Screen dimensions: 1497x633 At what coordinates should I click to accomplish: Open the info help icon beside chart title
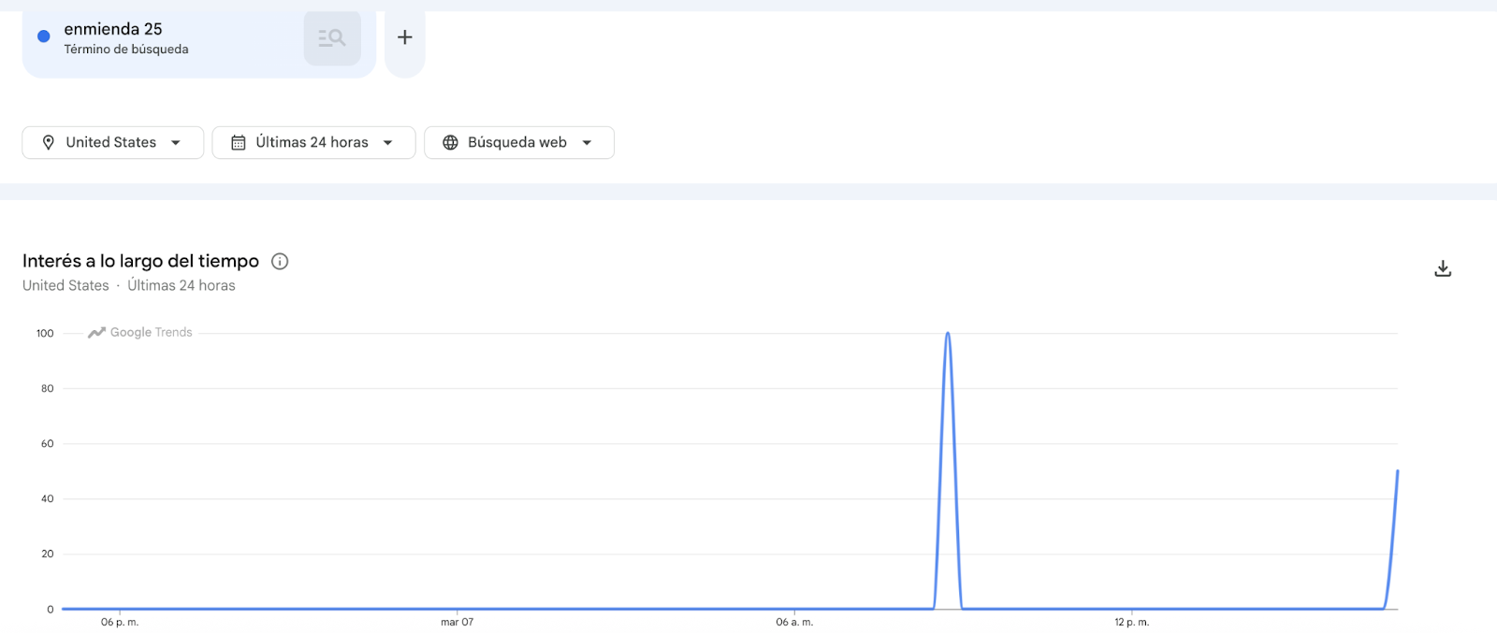tap(280, 262)
